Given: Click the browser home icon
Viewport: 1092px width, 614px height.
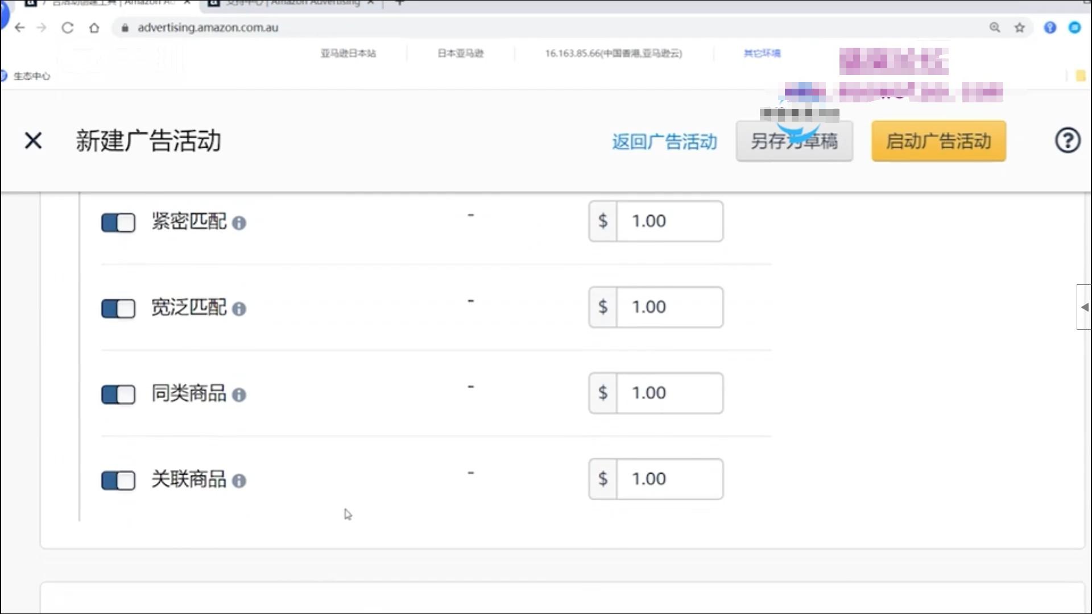Looking at the screenshot, I should (x=95, y=27).
